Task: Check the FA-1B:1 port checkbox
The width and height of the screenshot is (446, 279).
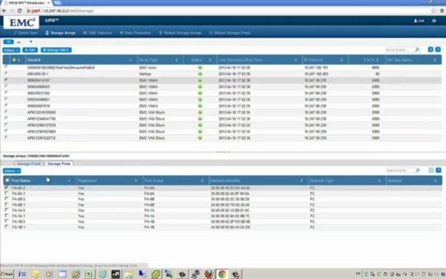Action: [7, 227]
